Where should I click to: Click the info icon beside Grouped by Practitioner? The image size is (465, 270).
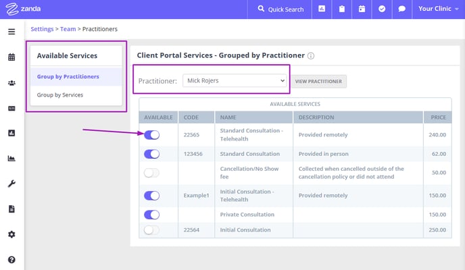[311, 55]
